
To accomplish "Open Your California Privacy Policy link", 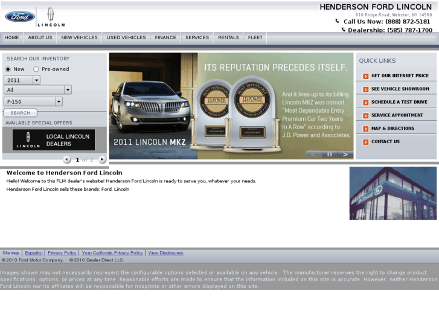I will tap(112, 253).
